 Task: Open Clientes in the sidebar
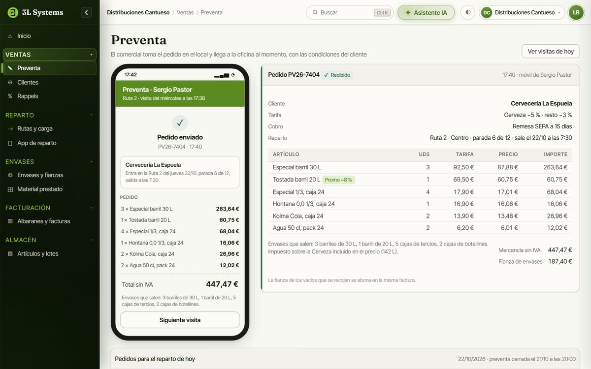coord(50,82)
